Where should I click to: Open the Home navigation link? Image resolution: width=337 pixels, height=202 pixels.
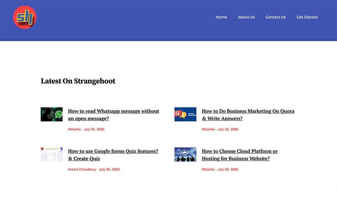click(x=221, y=17)
